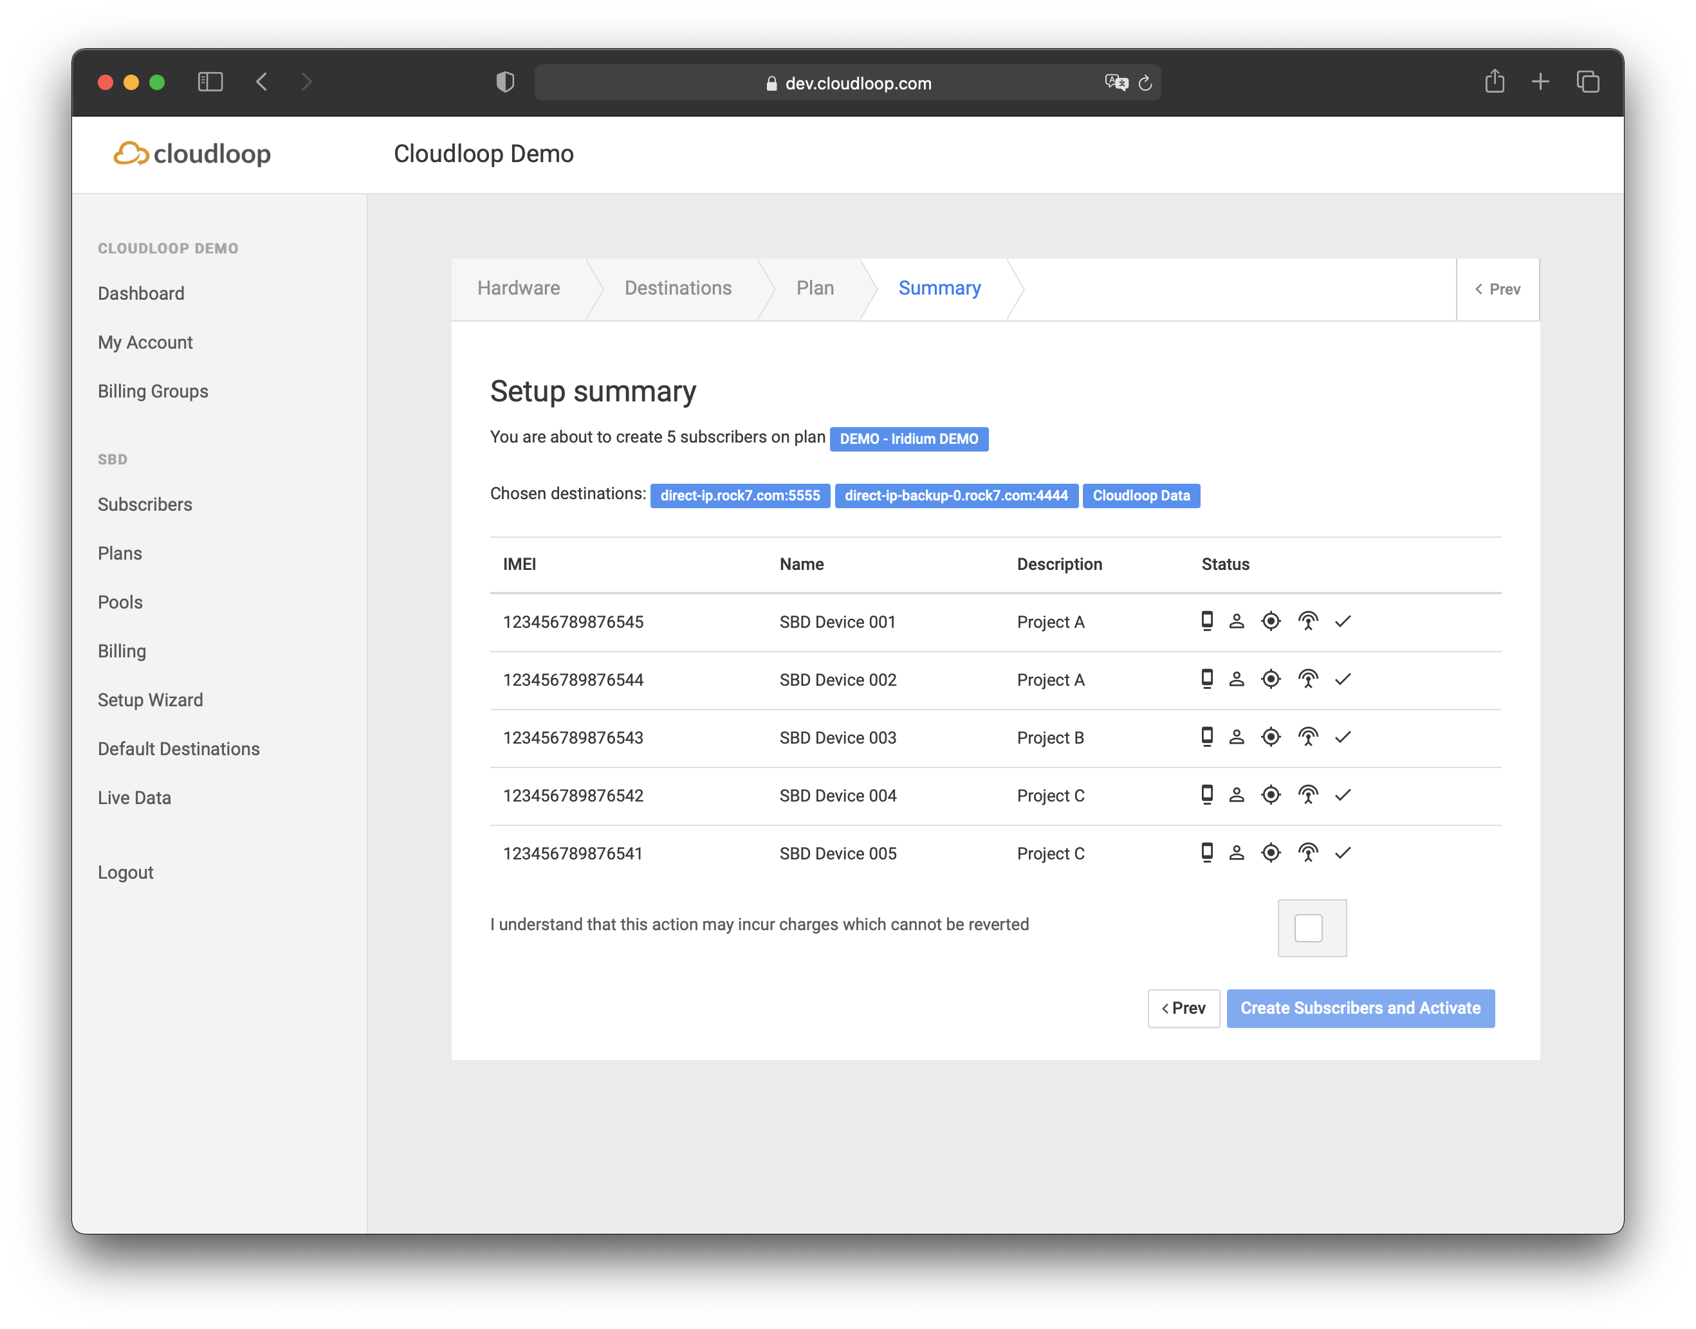Click destination target icon for SBD Device 003
Image resolution: width=1696 pixels, height=1329 pixels.
click(1270, 737)
